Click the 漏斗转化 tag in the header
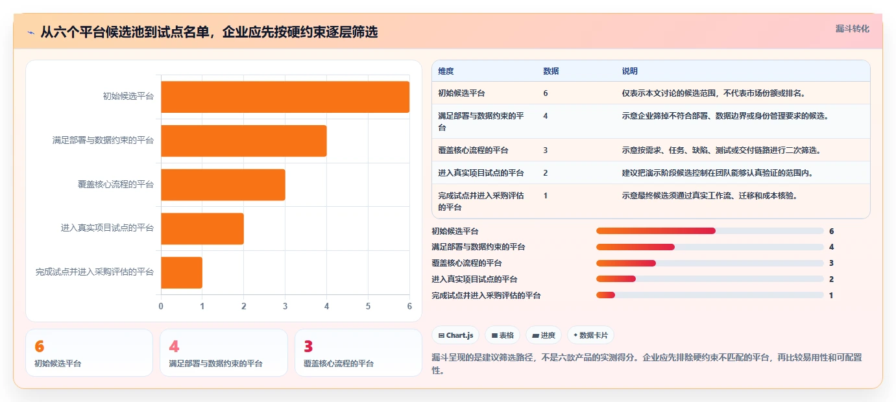This screenshot has width=896, height=402. coord(852,29)
